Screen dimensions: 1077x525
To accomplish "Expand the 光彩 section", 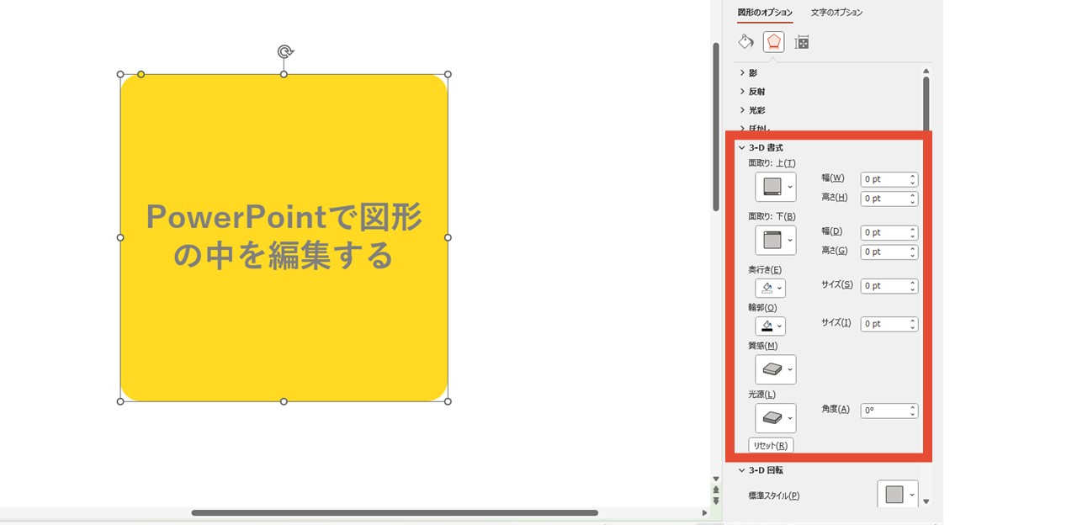I will [x=752, y=110].
